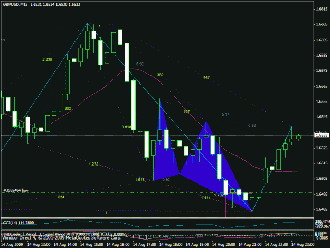
Task: Select the .707 ratio label
Action: pos(186,112)
